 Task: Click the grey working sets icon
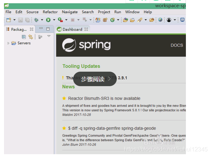coord(40,37)
